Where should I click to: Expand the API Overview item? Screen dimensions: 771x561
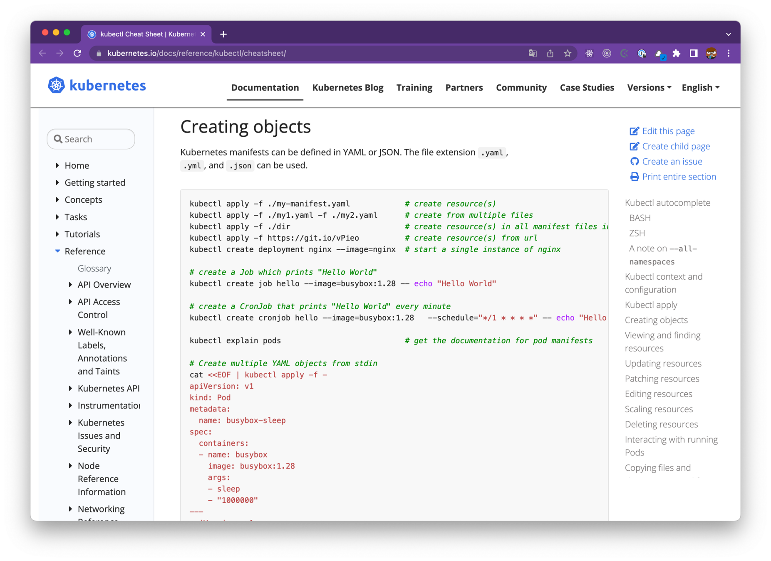click(x=70, y=285)
